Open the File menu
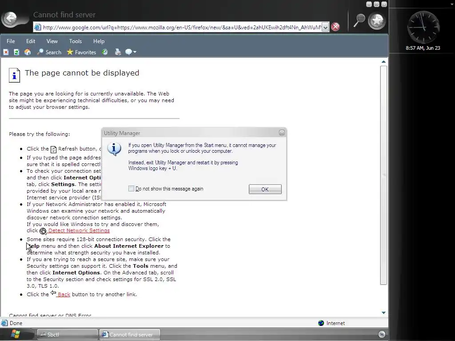This screenshot has height=341, width=455. coord(11,41)
